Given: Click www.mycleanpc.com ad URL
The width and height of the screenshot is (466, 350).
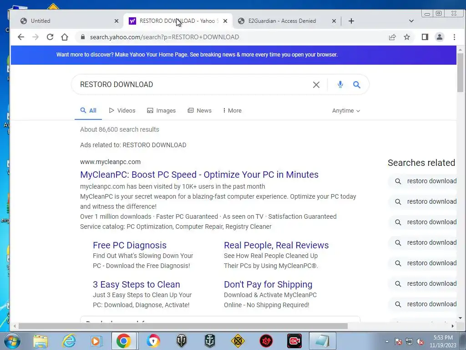Looking at the screenshot, I should (110, 162).
